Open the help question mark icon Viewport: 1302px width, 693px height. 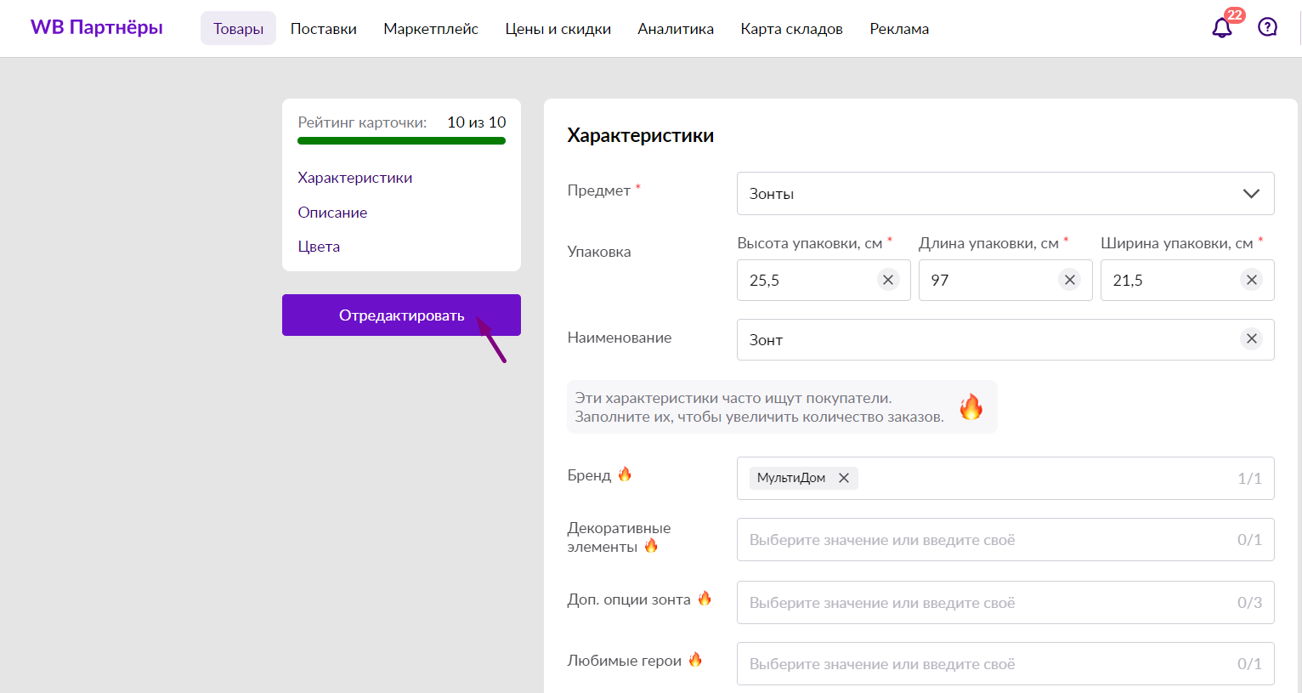(x=1267, y=27)
